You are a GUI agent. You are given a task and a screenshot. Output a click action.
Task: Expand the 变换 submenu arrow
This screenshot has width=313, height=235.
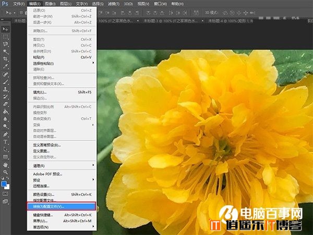93,125
